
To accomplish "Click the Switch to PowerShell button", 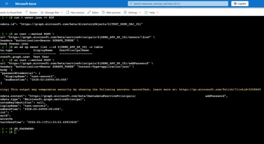I will click(10, 13).
